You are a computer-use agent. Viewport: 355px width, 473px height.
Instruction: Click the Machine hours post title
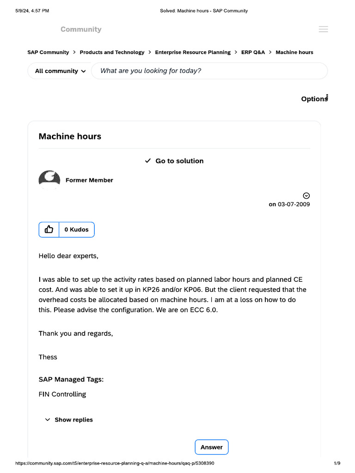click(x=70, y=136)
